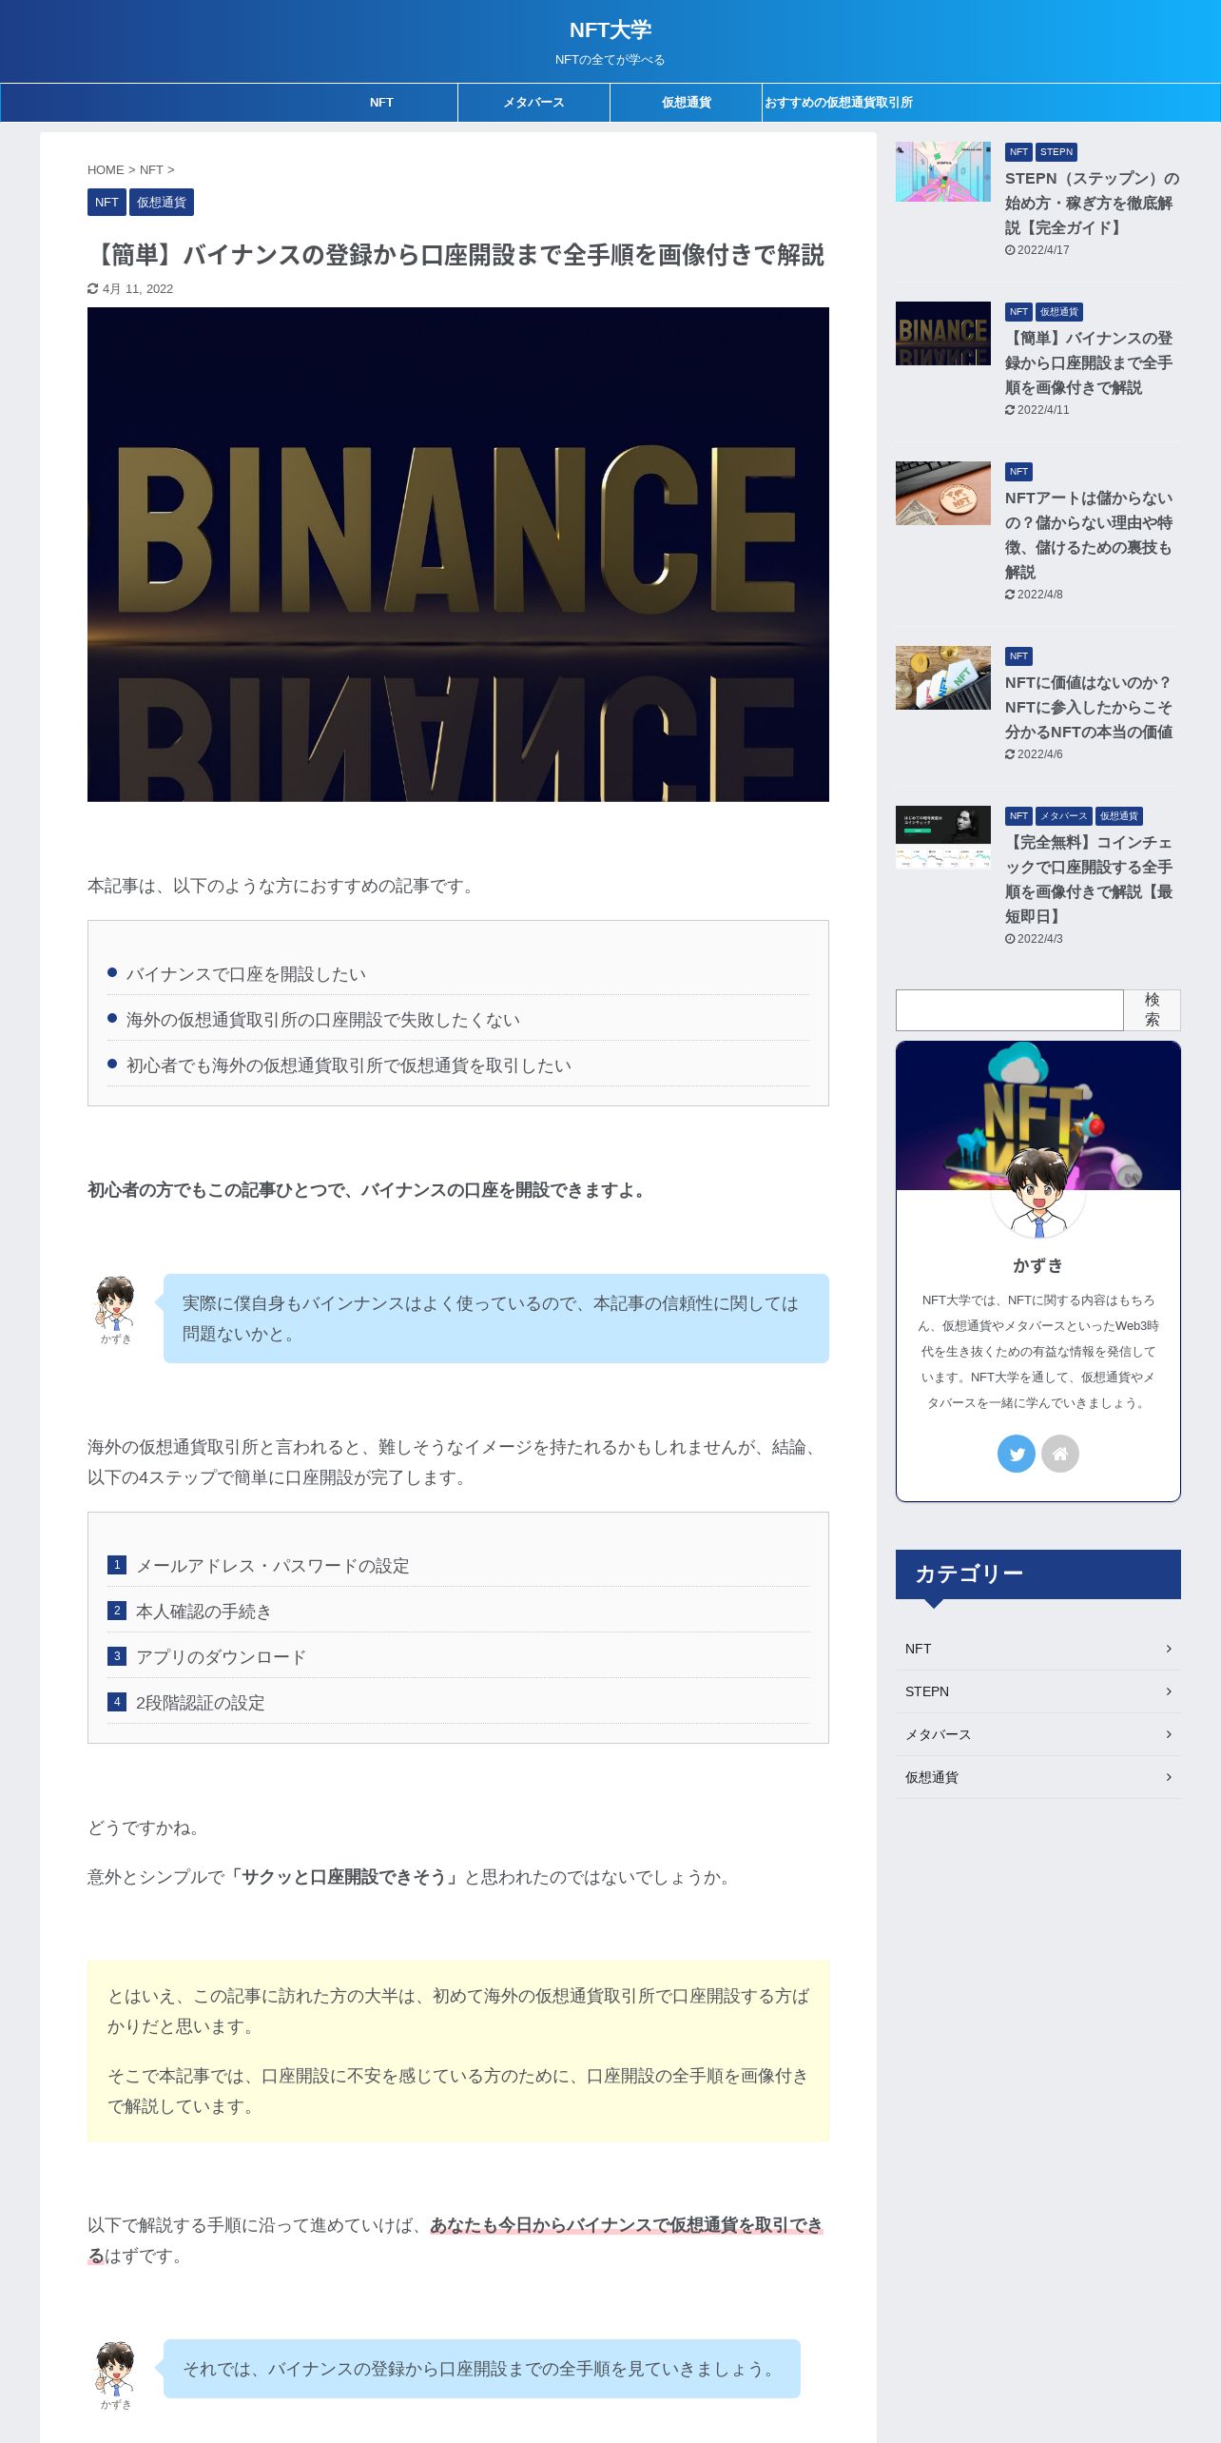Open sidebar 【簡単】バイナンスの登録 article link

pos(1089,362)
